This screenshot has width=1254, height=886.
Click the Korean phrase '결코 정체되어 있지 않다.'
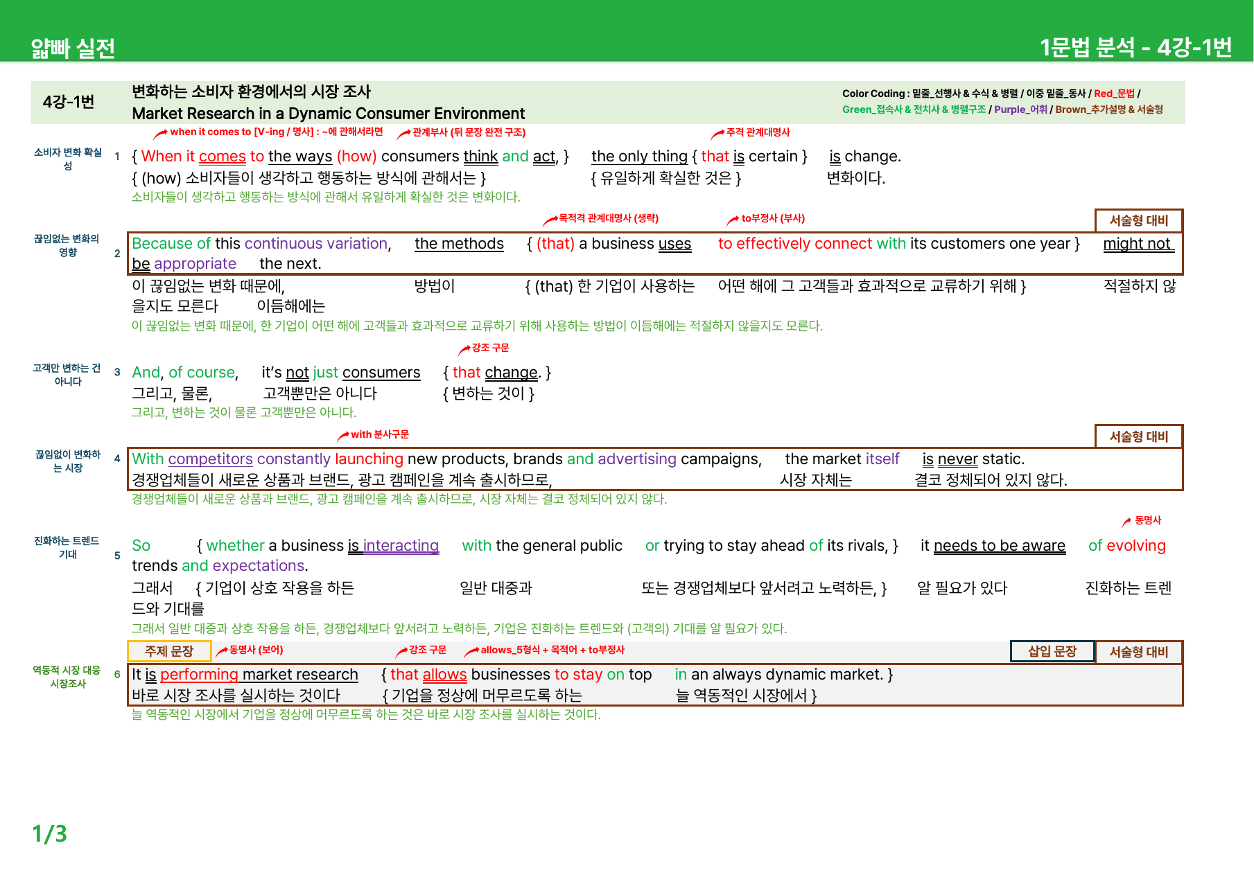click(x=991, y=480)
